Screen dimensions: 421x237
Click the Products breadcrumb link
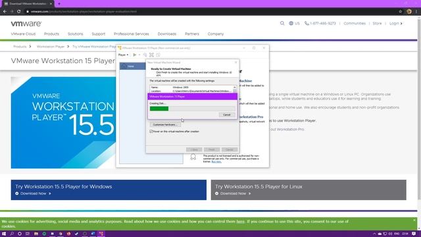point(20,47)
